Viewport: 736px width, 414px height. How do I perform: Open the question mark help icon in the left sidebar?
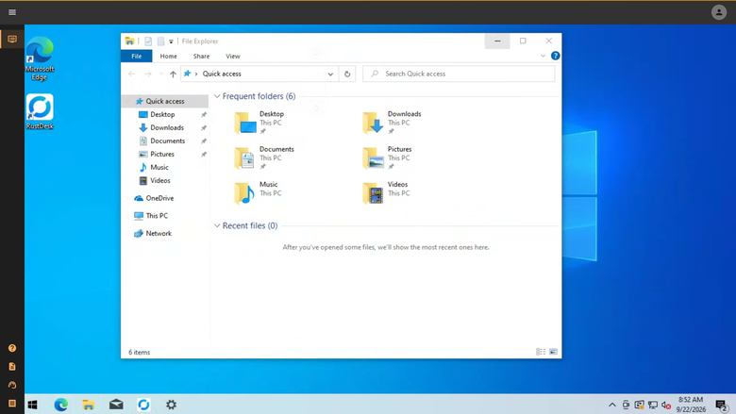coord(12,348)
